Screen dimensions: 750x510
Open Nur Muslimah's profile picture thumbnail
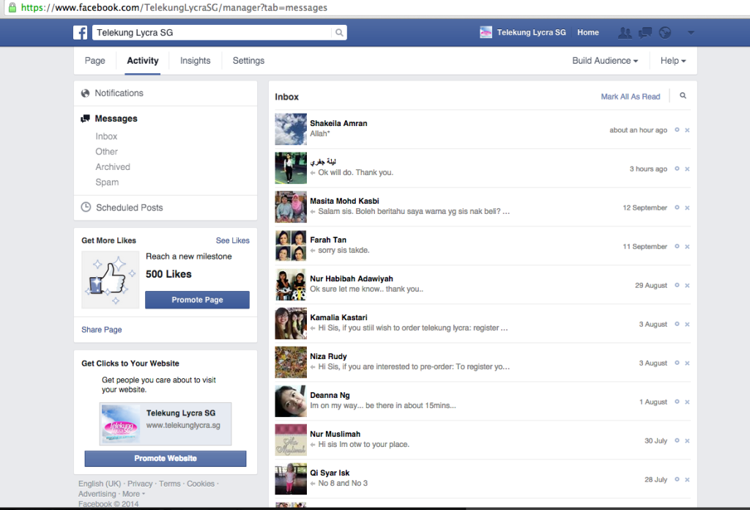(291, 440)
